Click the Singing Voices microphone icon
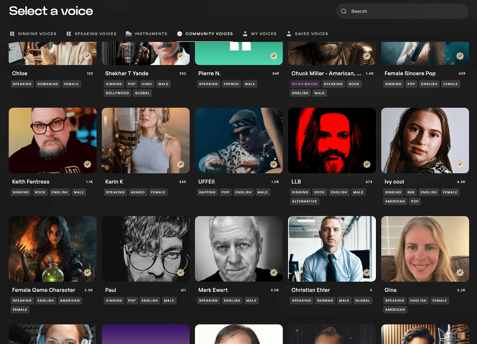Image resolution: width=477 pixels, height=344 pixels. click(x=12, y=34)
